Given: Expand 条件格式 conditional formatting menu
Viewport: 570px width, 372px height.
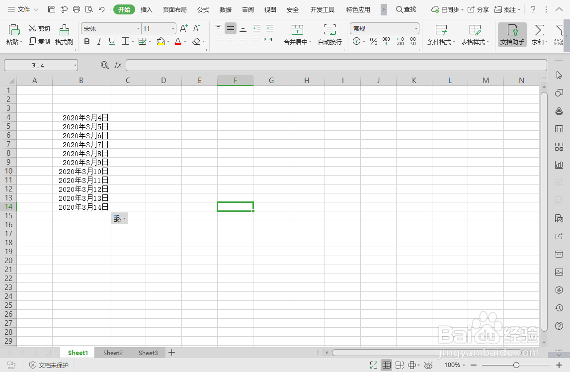Looking at the screenshot, I should (454, 42).
